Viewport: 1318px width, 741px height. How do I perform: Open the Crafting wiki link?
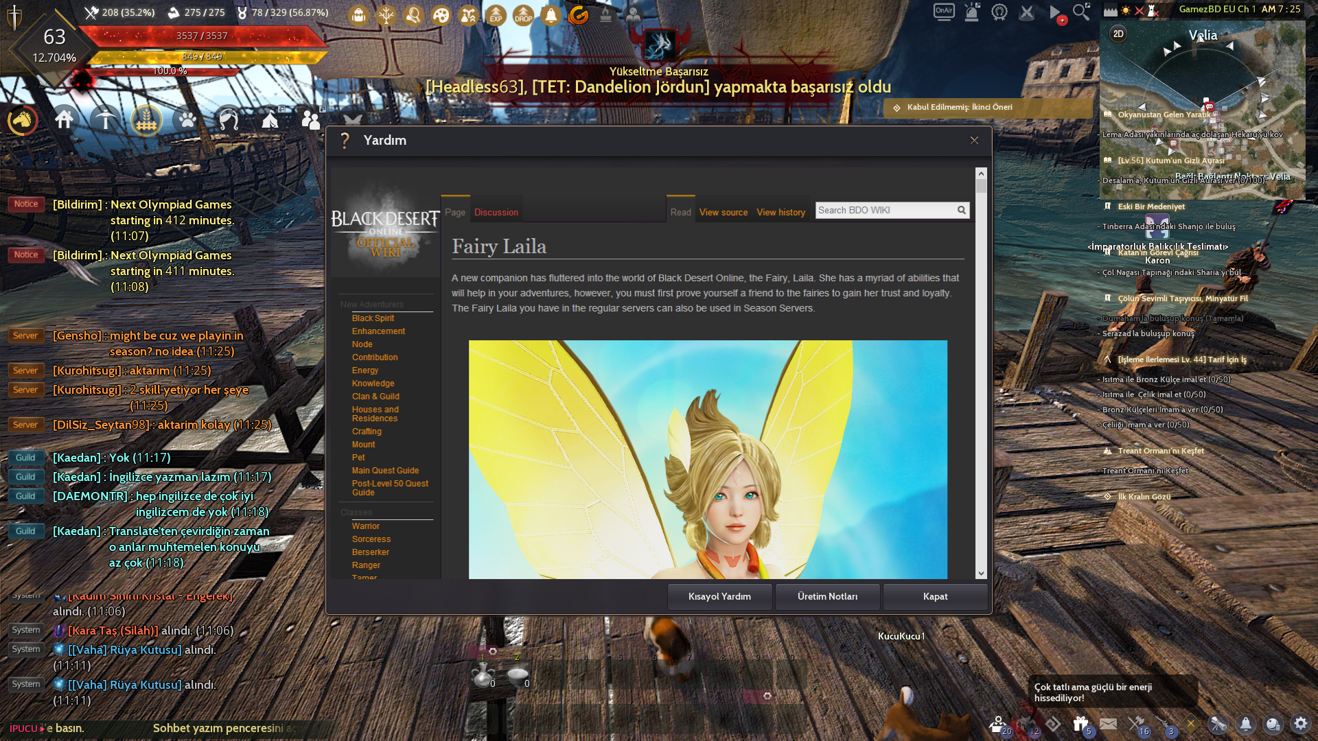pos(367,432)
